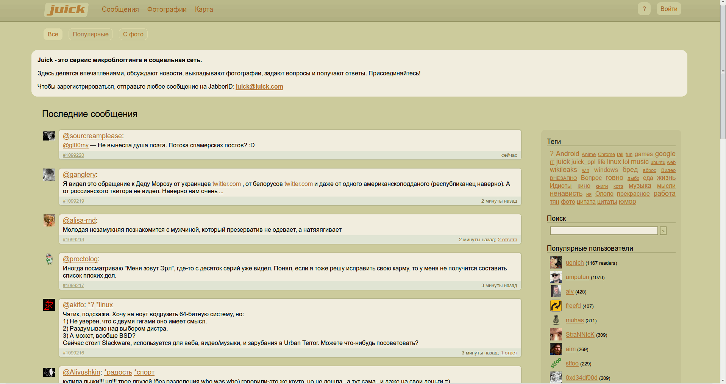Expand ganglery's truncated message via ellipsis link
726x384 pixels.
click(x=221, y=191)
